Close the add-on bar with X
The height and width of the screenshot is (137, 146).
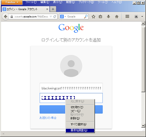tap(3, 134)
